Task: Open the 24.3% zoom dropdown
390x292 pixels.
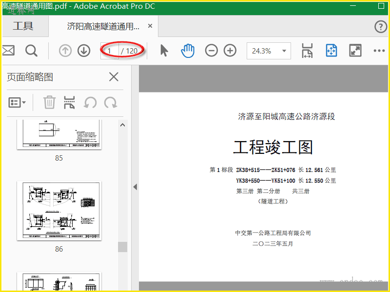Action: coord(269,51)
